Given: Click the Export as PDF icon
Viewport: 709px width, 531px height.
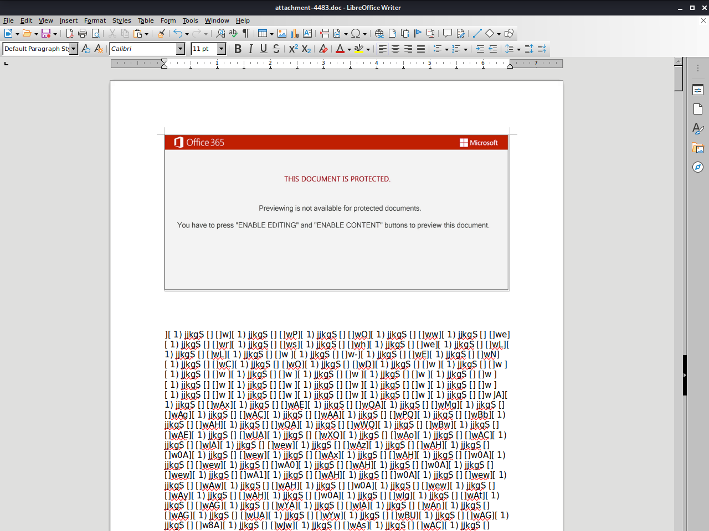Looking at the screenshot, I should 70,34.
